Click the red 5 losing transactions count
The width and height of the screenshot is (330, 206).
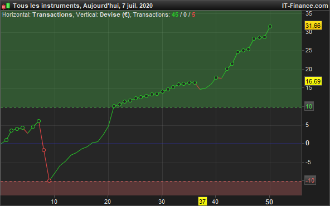click(193, 14)
